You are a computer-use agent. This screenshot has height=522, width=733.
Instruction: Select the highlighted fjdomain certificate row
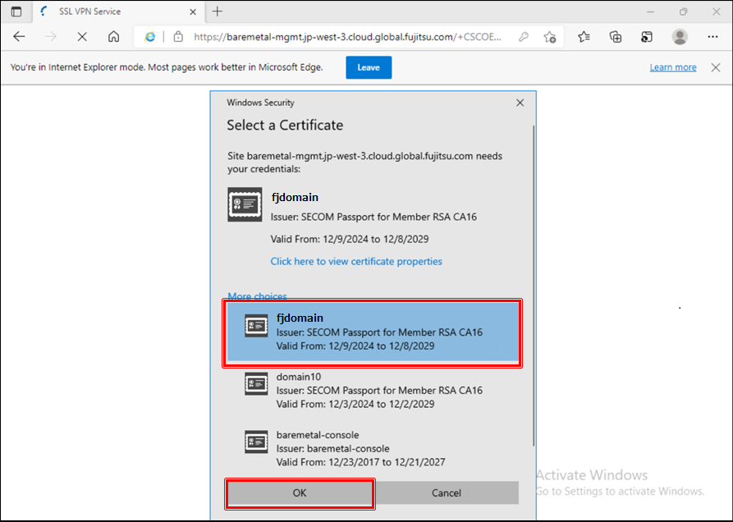tap(373, 332)
